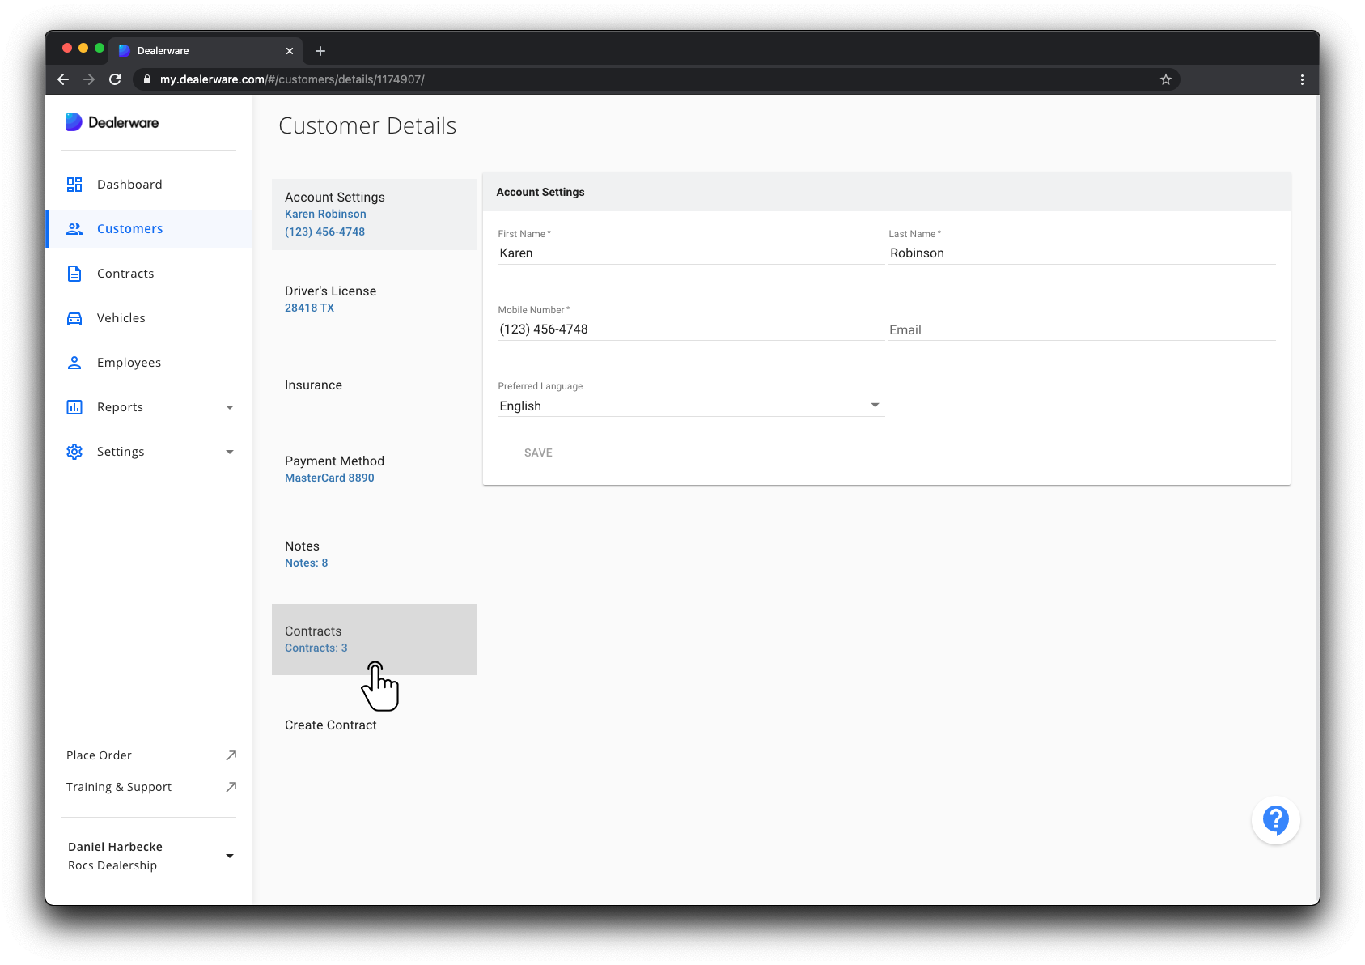
Task: Bookmark page with the star icon
Action: (x=1166, y=79)
